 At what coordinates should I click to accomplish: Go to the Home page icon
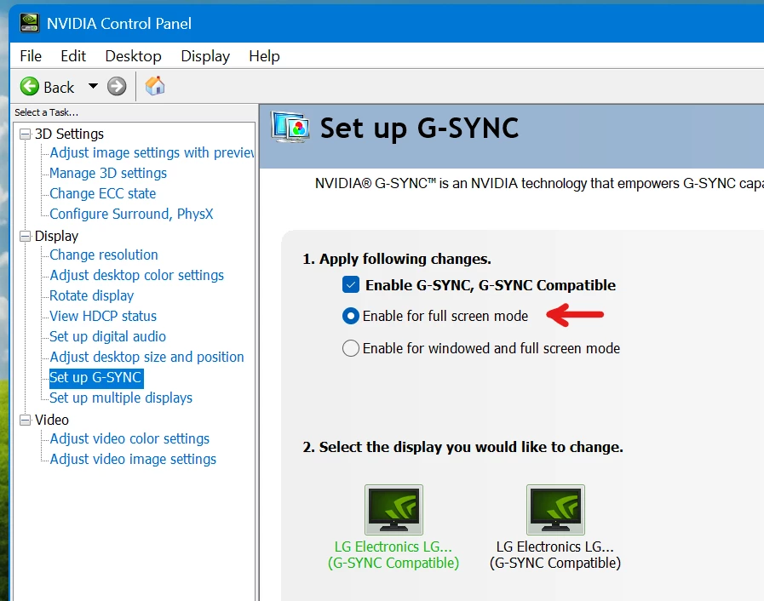[x=155, y=86]
